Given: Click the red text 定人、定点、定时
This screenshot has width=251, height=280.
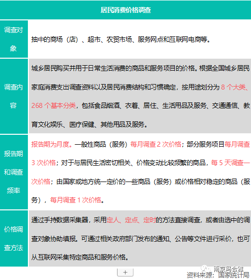Looking at the screenshot, I should [131, 220].
